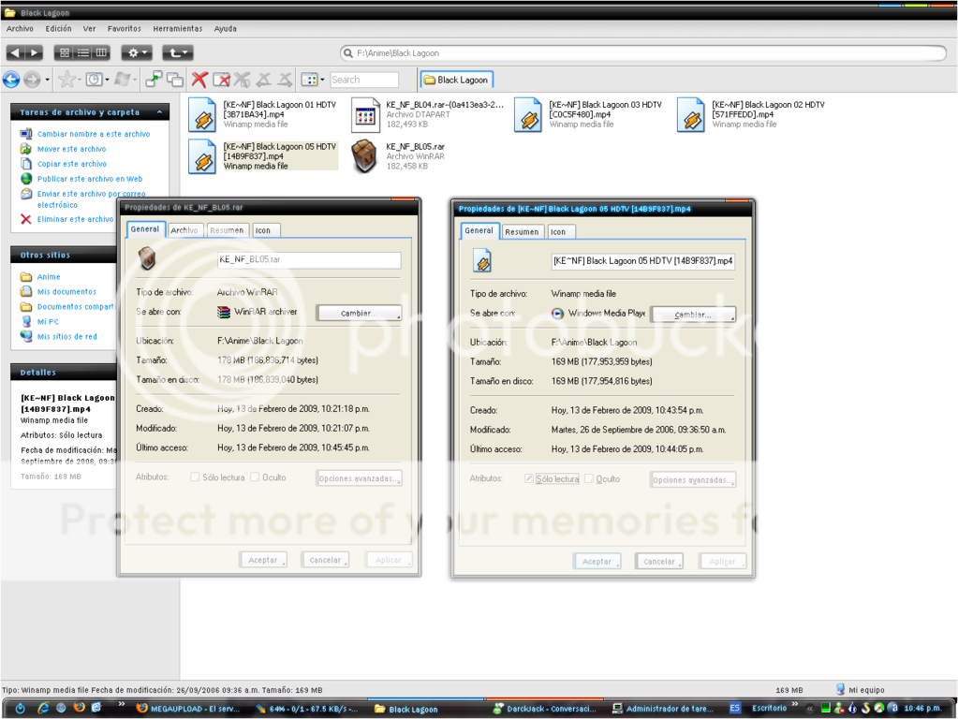Click Cambiar button in rar properties dialog

tap(359, 313)
